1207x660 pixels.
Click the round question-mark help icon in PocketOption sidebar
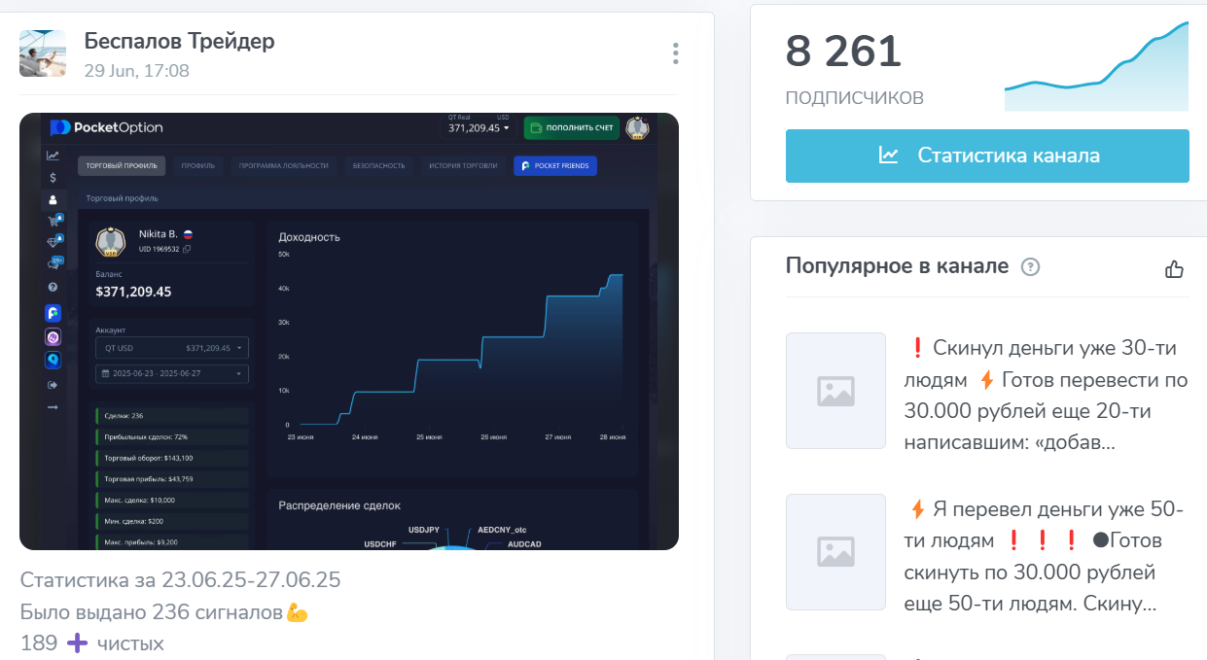pyautogui.click(x=53, y=288)
